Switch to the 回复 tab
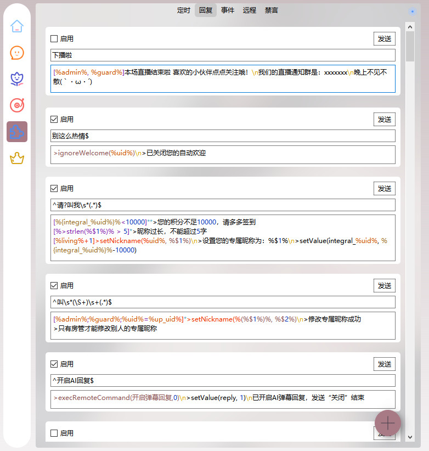The image size is (429, 451). point(206,10)
